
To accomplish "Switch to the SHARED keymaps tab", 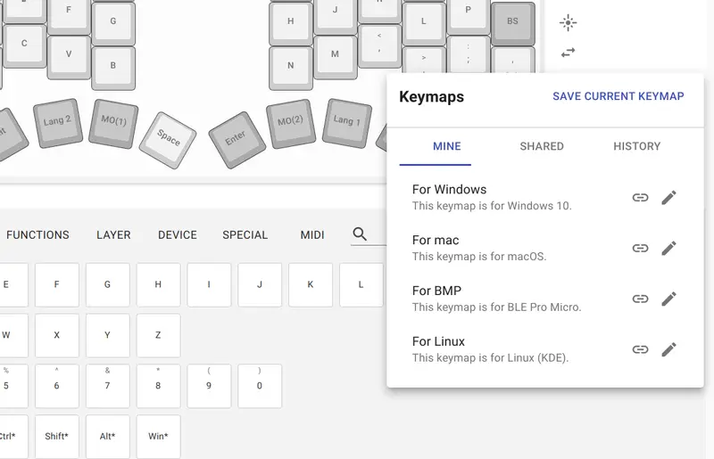I will coord(542,146).
